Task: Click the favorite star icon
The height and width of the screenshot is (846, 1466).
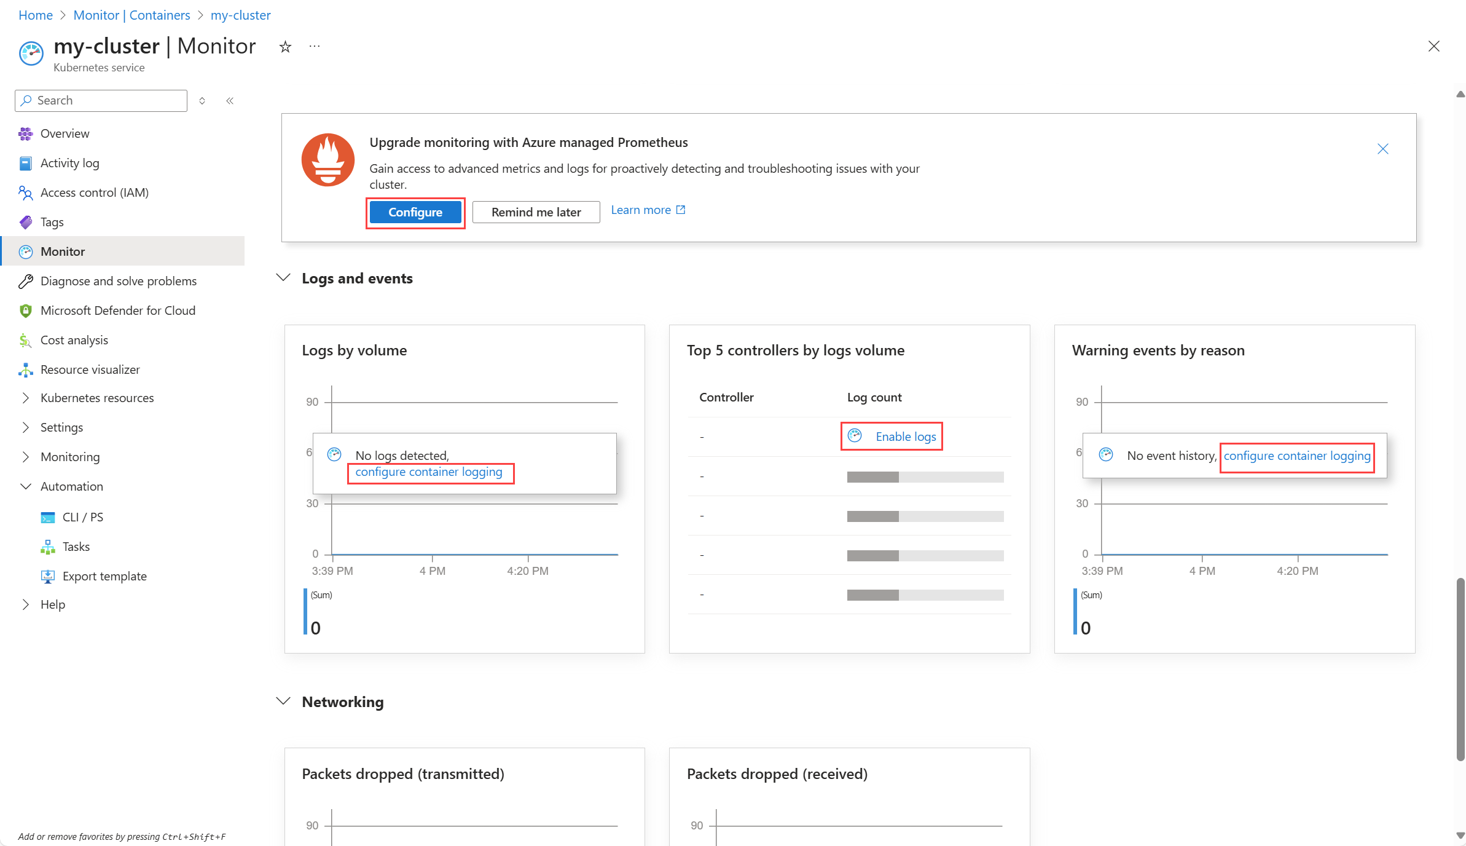Action: (x=285, y=47)
